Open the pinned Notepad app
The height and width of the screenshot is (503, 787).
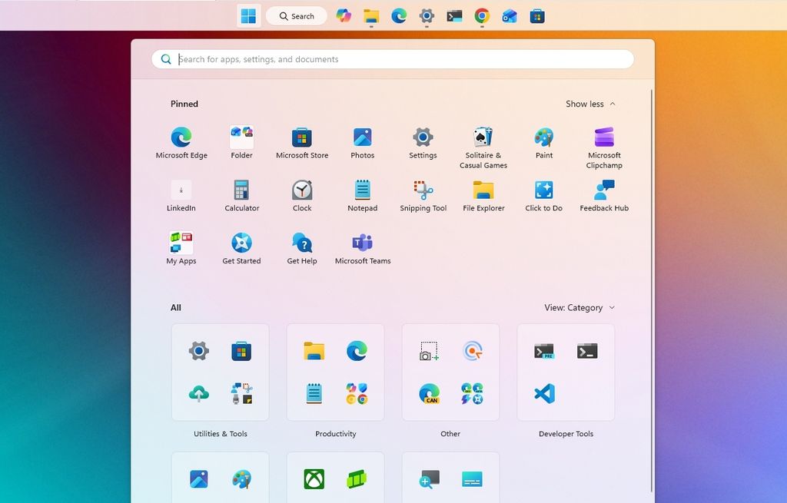coord(363,196)
